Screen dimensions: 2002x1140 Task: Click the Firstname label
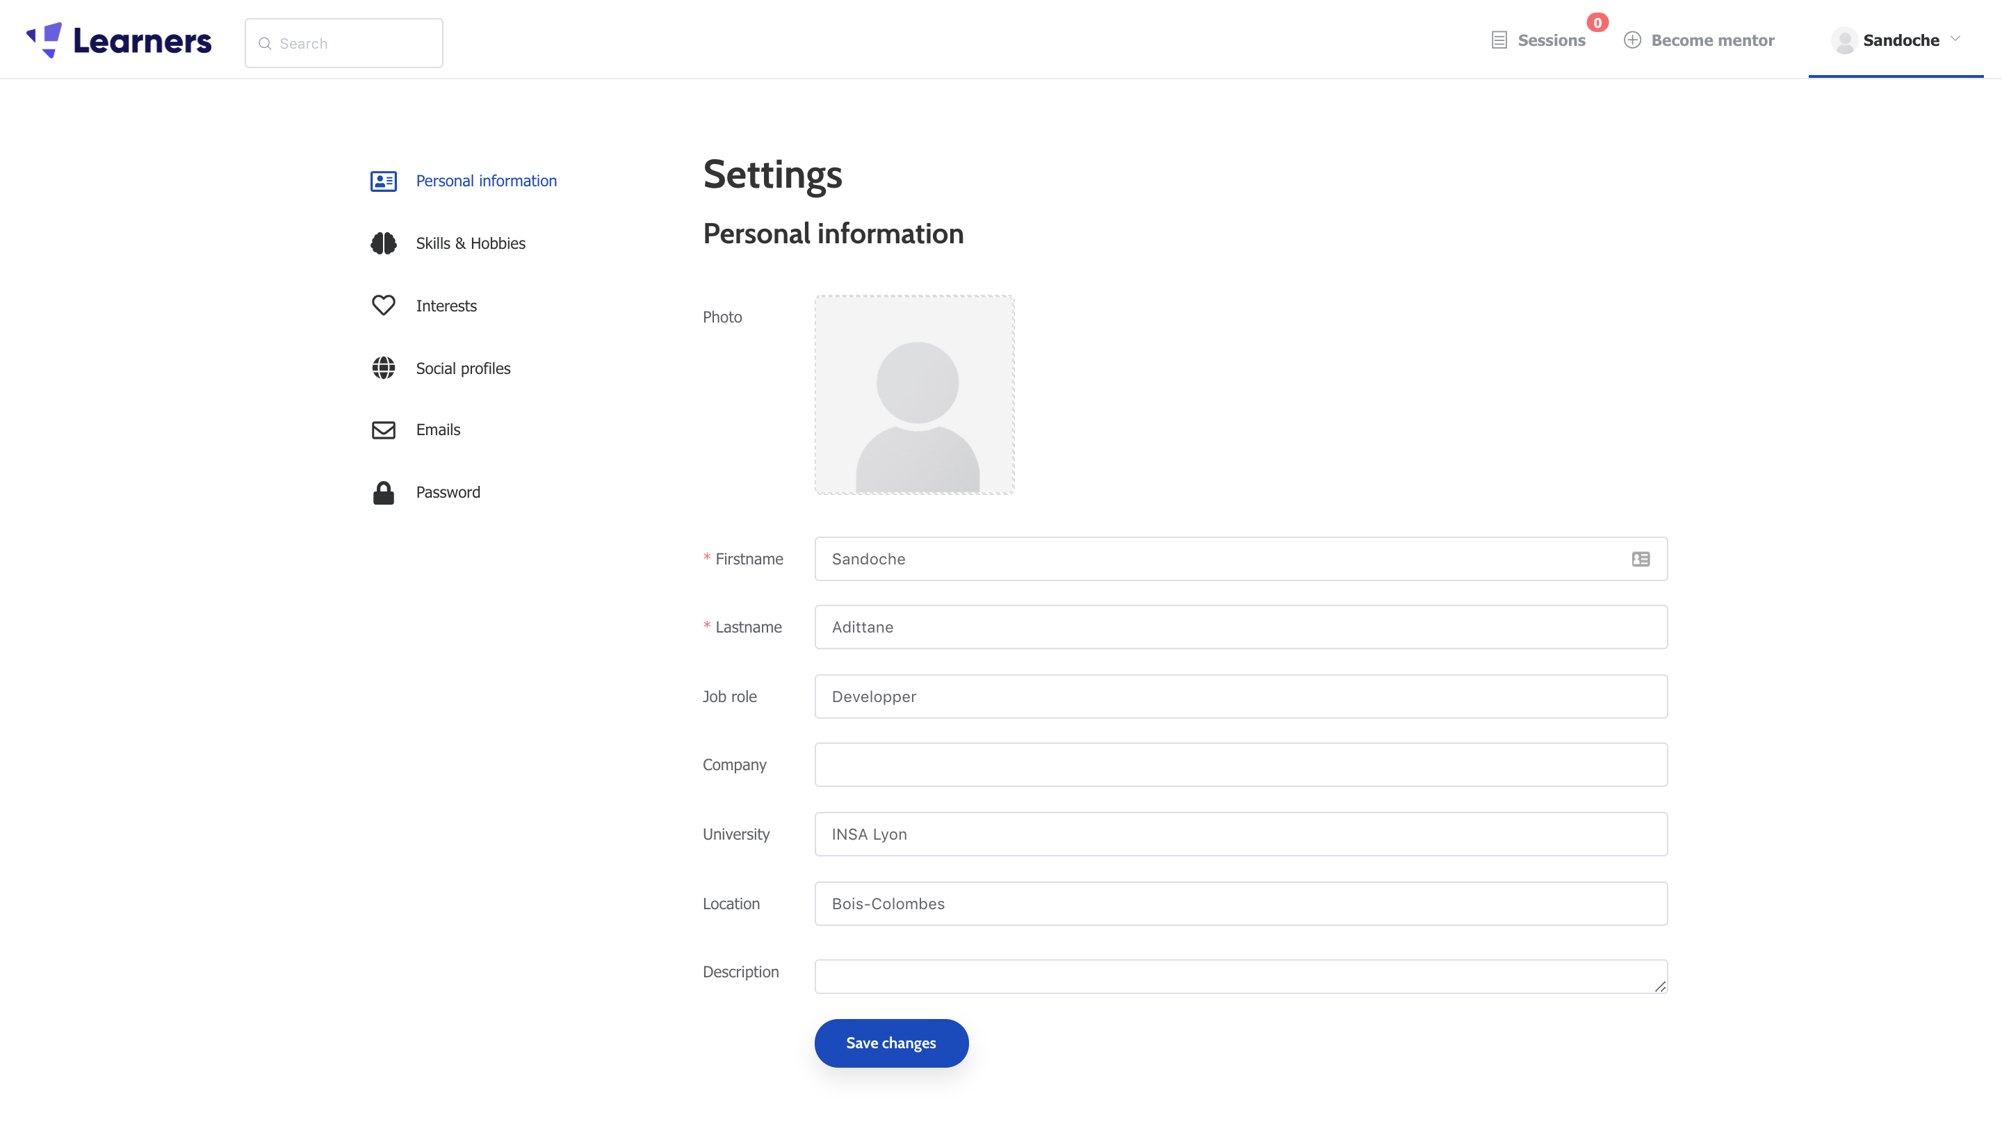pos(749,559)
